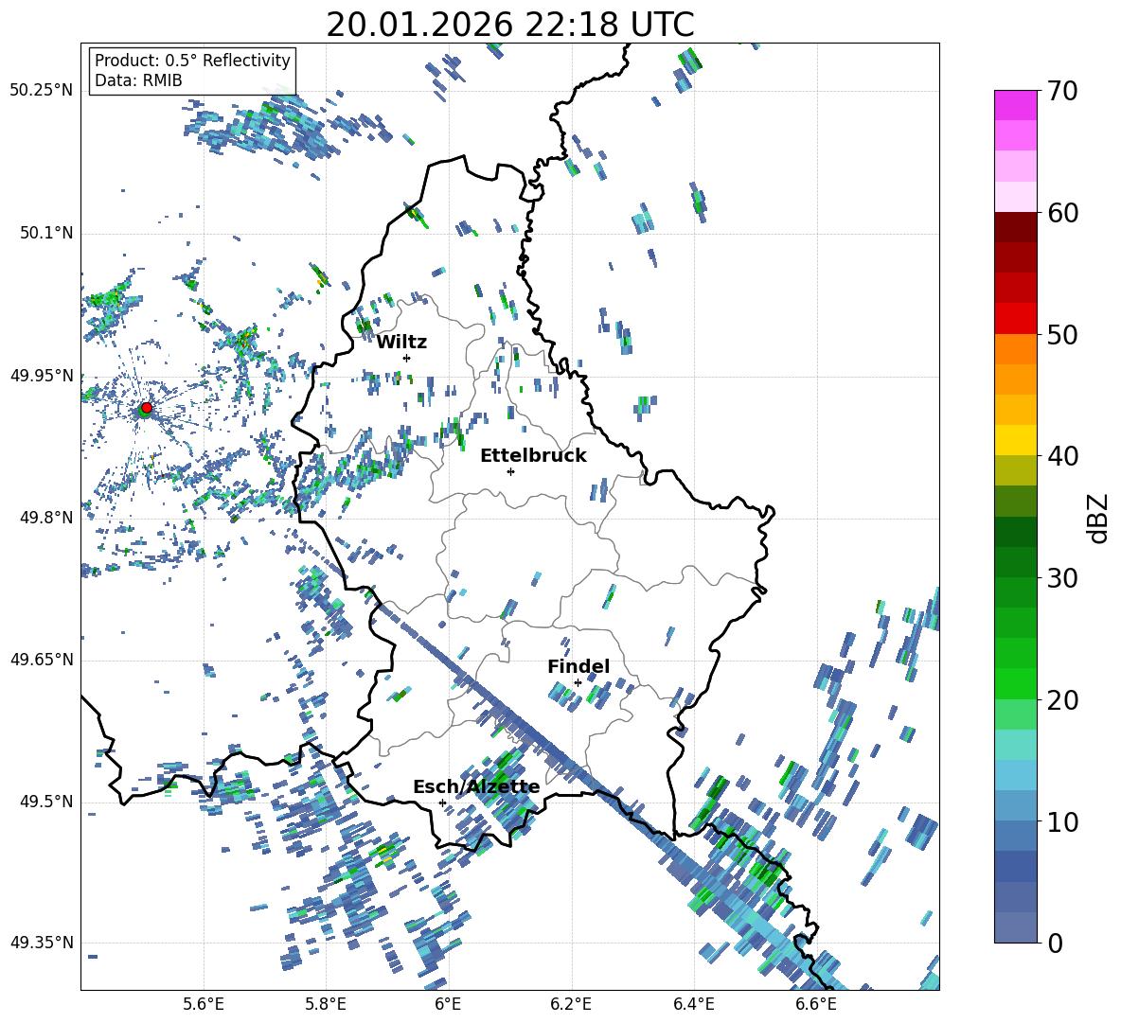Click the 30 colorbar tick value
1121x1023 pixels.
pyautogui.click(x=1062, y=578)
